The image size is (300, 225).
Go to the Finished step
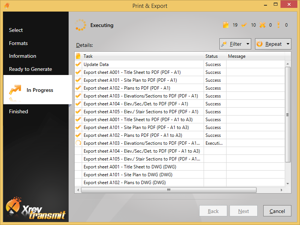click(x=18, y=111)
